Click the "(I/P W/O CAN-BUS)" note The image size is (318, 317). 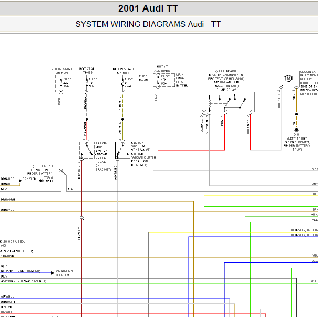pos(32,281)
